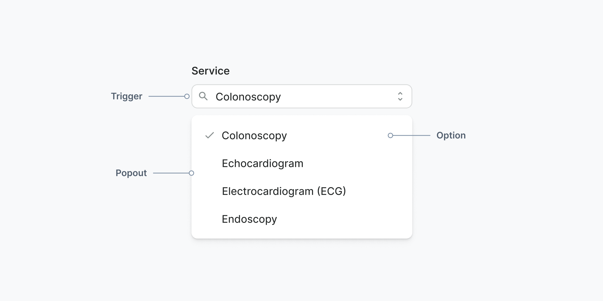Viewport: 603px width, 301px height.
Task: Click the upward chevron arrow in Service field
Action: (x=400, y=93)
